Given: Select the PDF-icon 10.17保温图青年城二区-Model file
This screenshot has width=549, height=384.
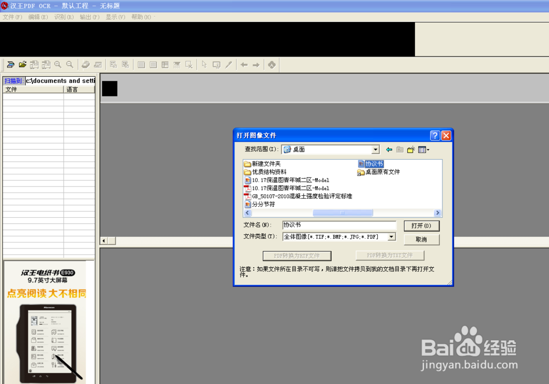Looking at the screenshot, I should click(287, 188).
